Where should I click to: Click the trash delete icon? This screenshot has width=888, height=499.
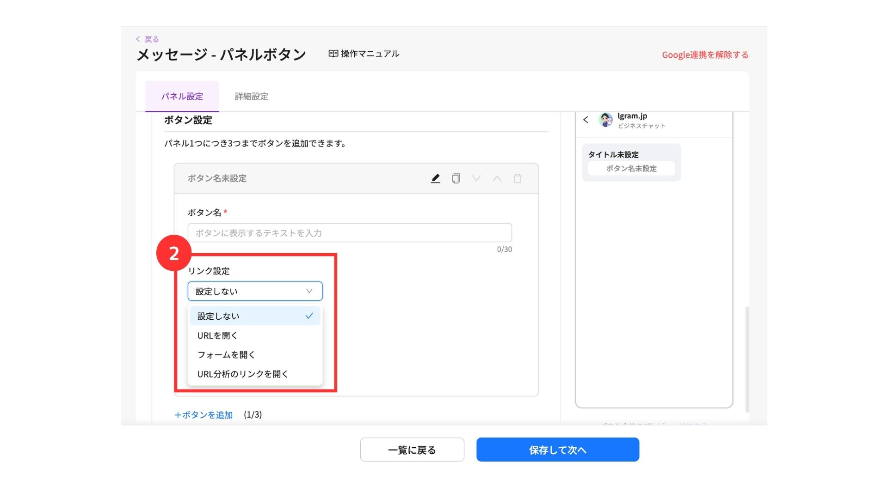click(x=518, y=178)
